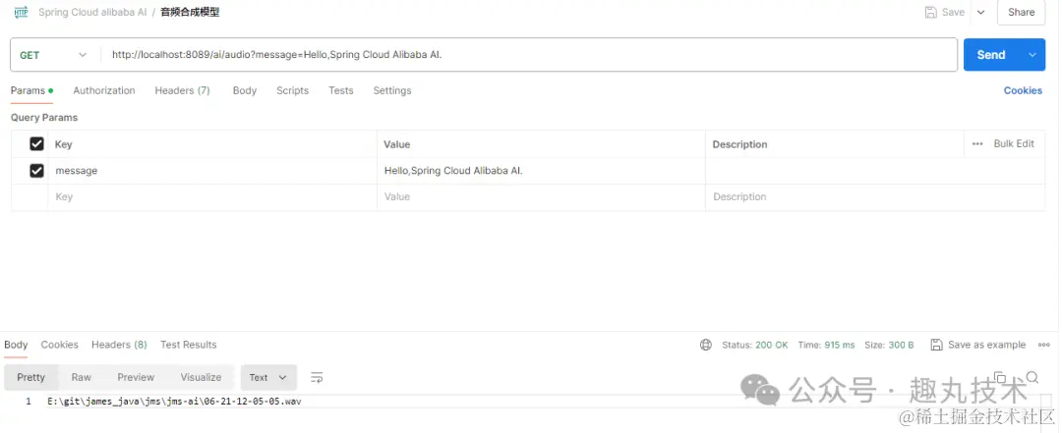Select the Pretty view
The height and width of the screenshot is (433, 1062).
[31, 377]
